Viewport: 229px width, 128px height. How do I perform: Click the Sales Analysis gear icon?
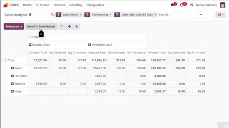pos(30,15)
